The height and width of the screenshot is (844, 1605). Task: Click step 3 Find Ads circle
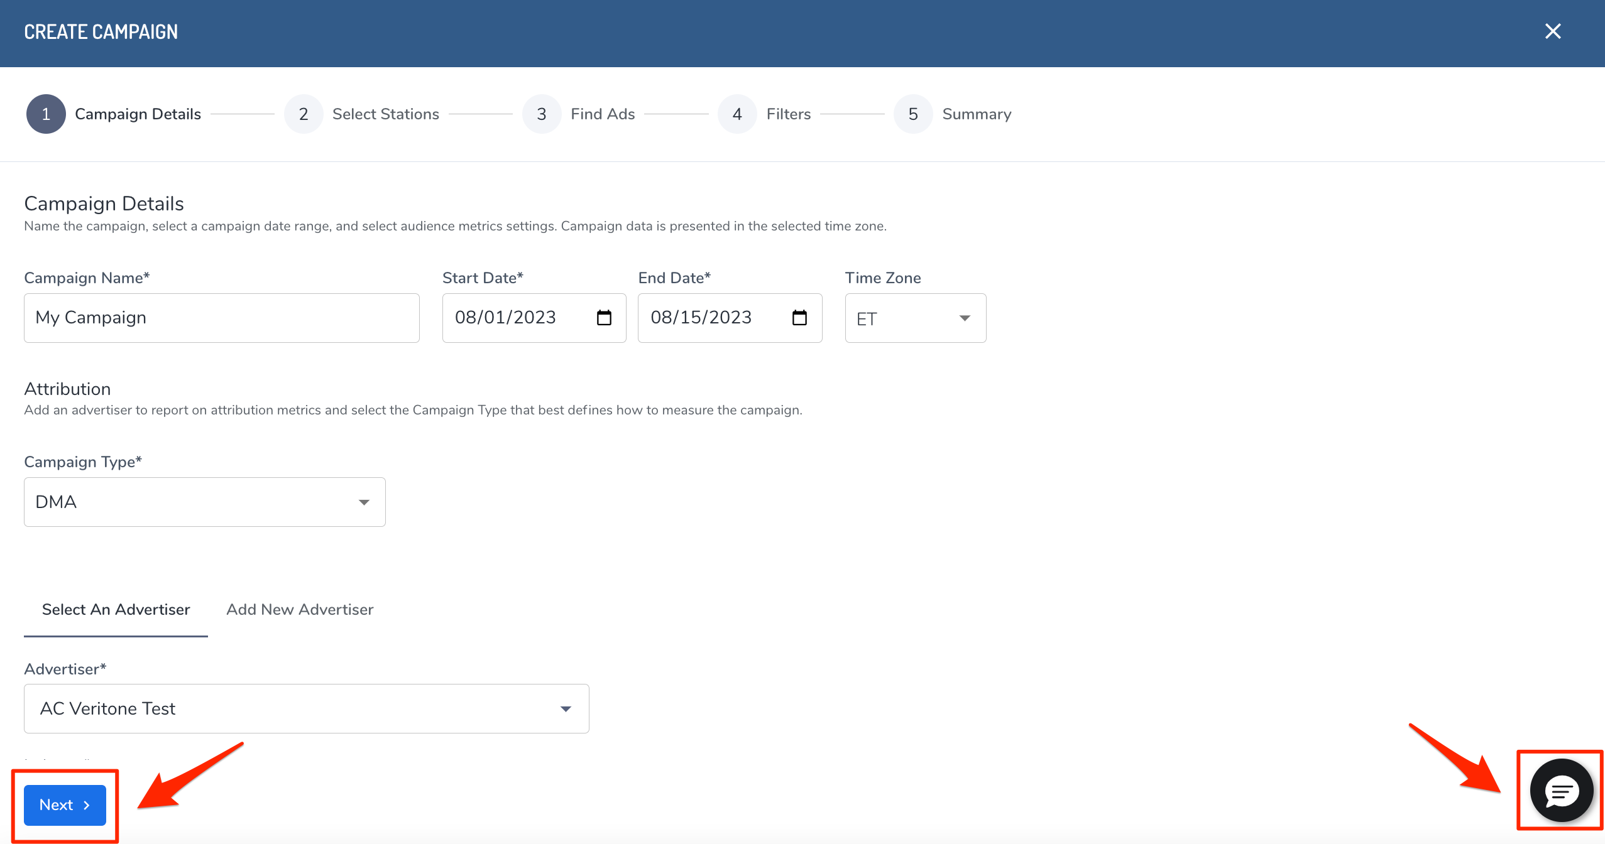pos(542,114)
